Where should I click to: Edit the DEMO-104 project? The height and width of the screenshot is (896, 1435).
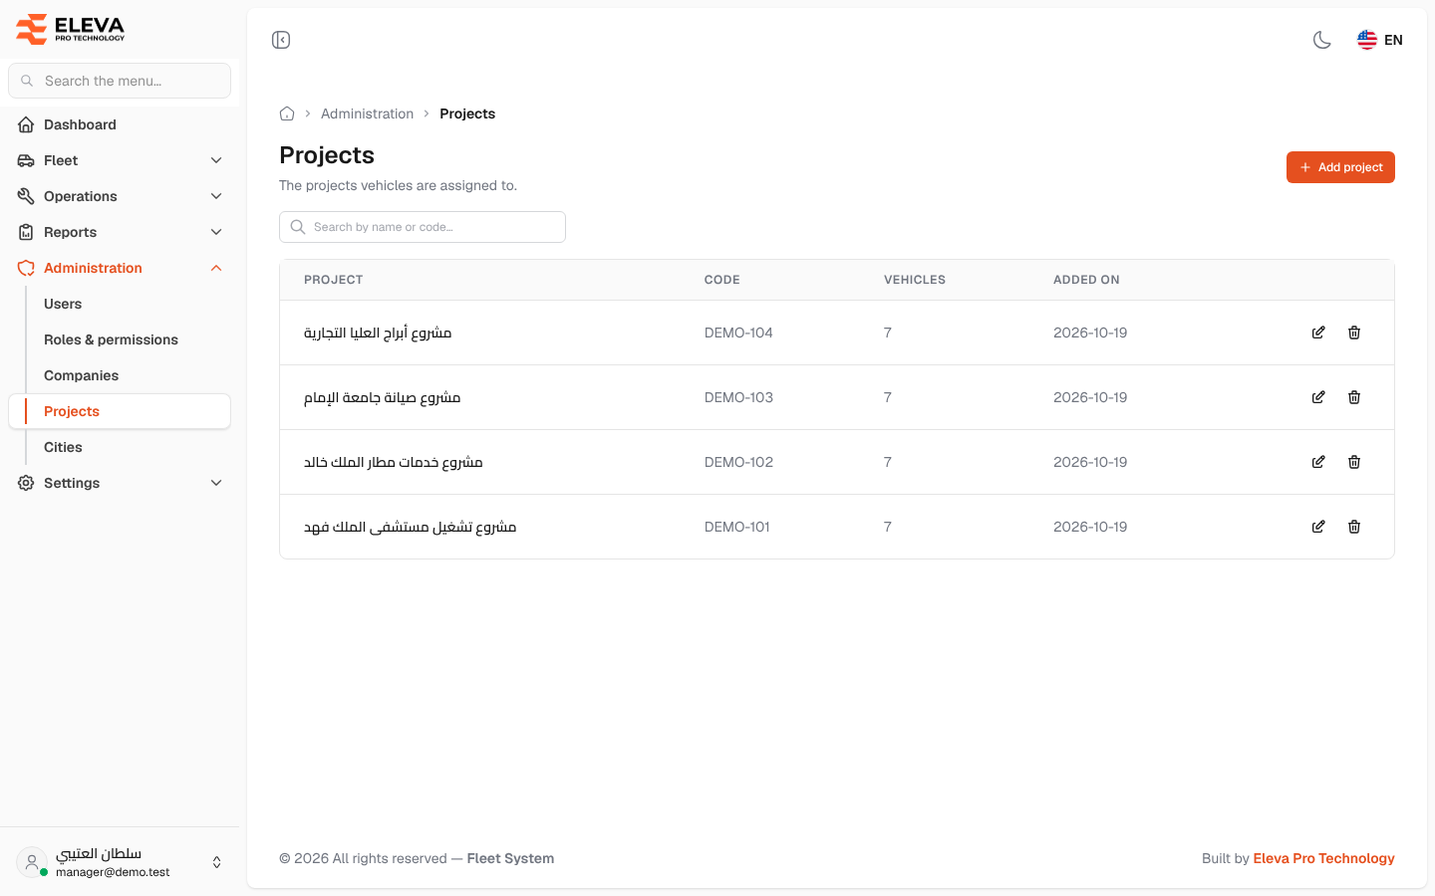pyautogui.click(x=1318, y=333)
